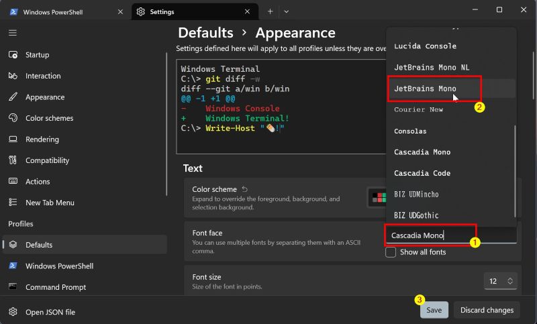
Task: Open the Rendering settings section
Action: pyautogui.click(x=42, y=140)
